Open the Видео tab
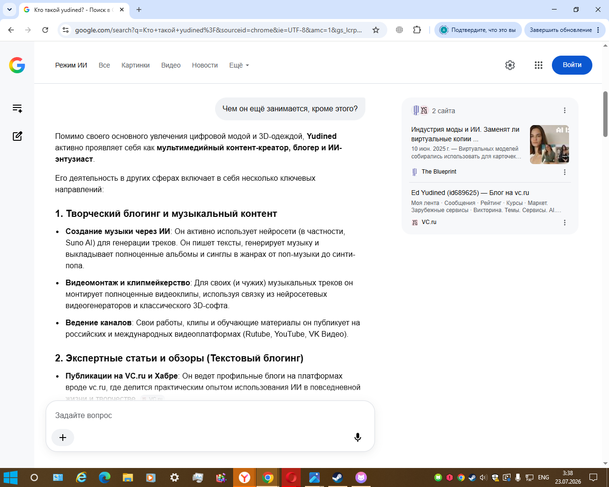609x487 pixels. [x=171, y=65]
